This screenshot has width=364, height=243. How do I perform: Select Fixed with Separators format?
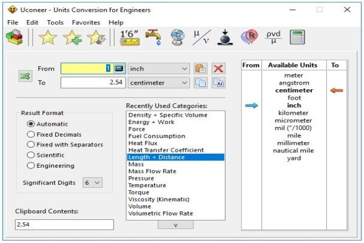[x=65, y=145]
